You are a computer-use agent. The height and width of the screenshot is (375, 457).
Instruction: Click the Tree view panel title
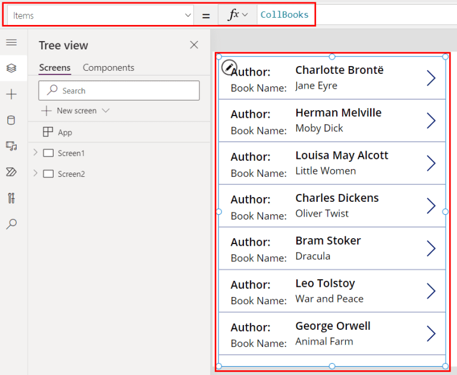coord(63,45)
